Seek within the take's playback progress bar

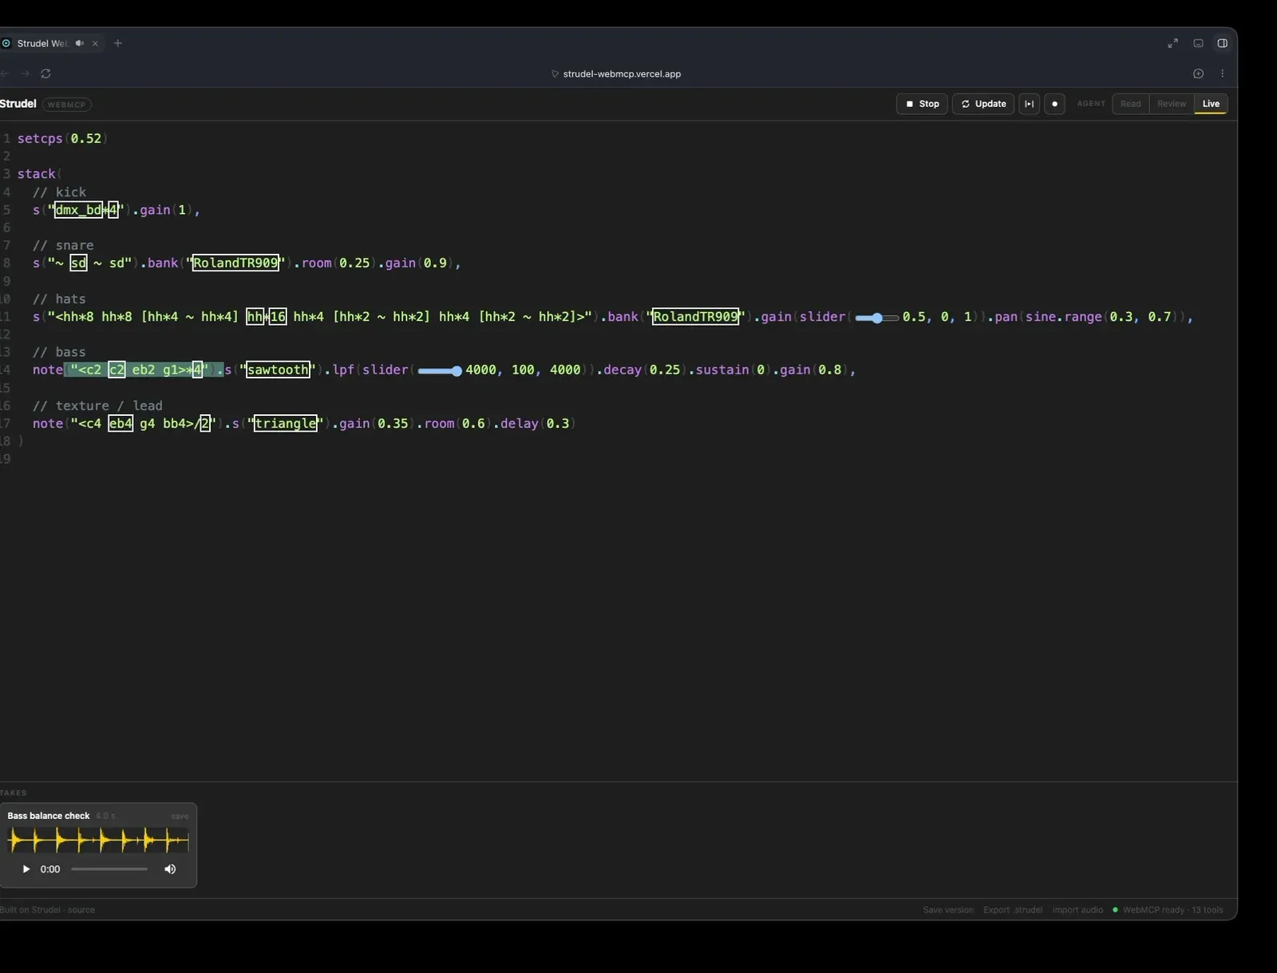point(109,869)
